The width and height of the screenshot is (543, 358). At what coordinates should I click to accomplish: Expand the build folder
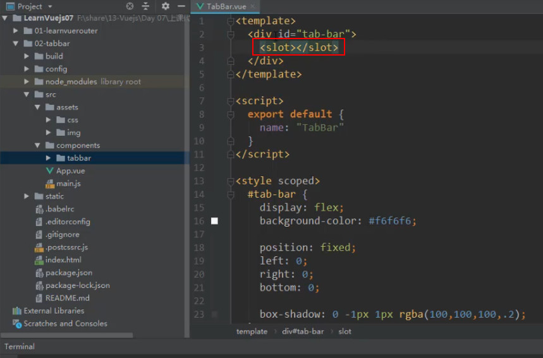pyautogui.click(x=27, y=56)
